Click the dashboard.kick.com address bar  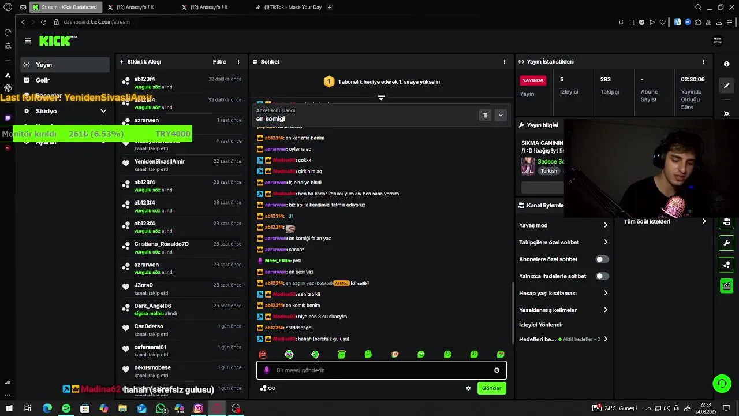coord(96,22)
